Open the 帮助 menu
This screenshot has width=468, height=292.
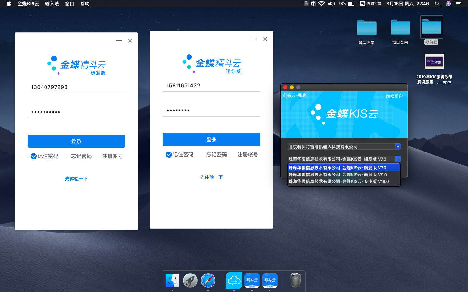pyautogui.click(x=85, y=4)
